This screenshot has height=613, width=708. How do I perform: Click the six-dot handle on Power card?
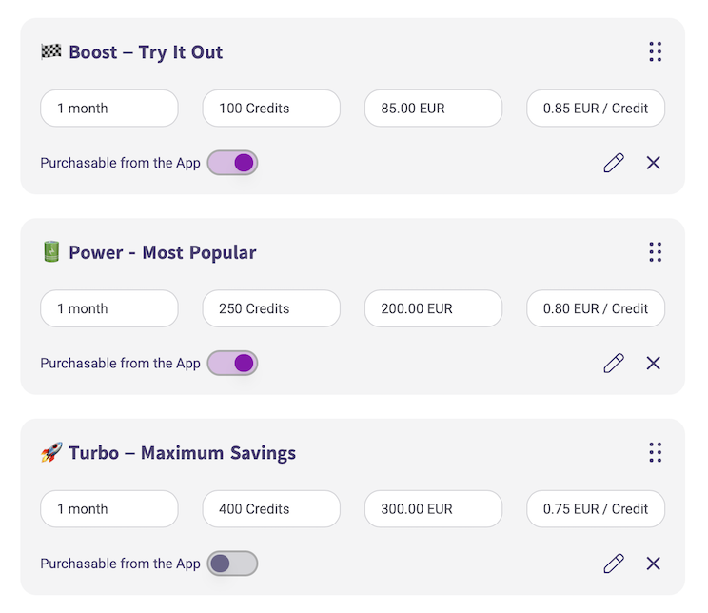655,252
